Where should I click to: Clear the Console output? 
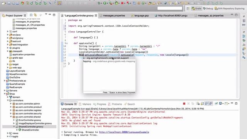tap(198, 103)
